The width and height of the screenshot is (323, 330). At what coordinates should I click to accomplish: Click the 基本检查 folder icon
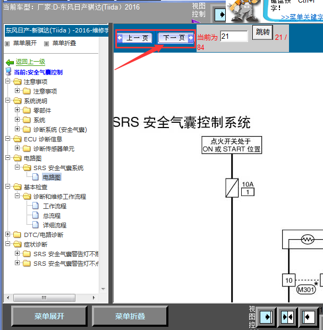[x=17, y=187]
